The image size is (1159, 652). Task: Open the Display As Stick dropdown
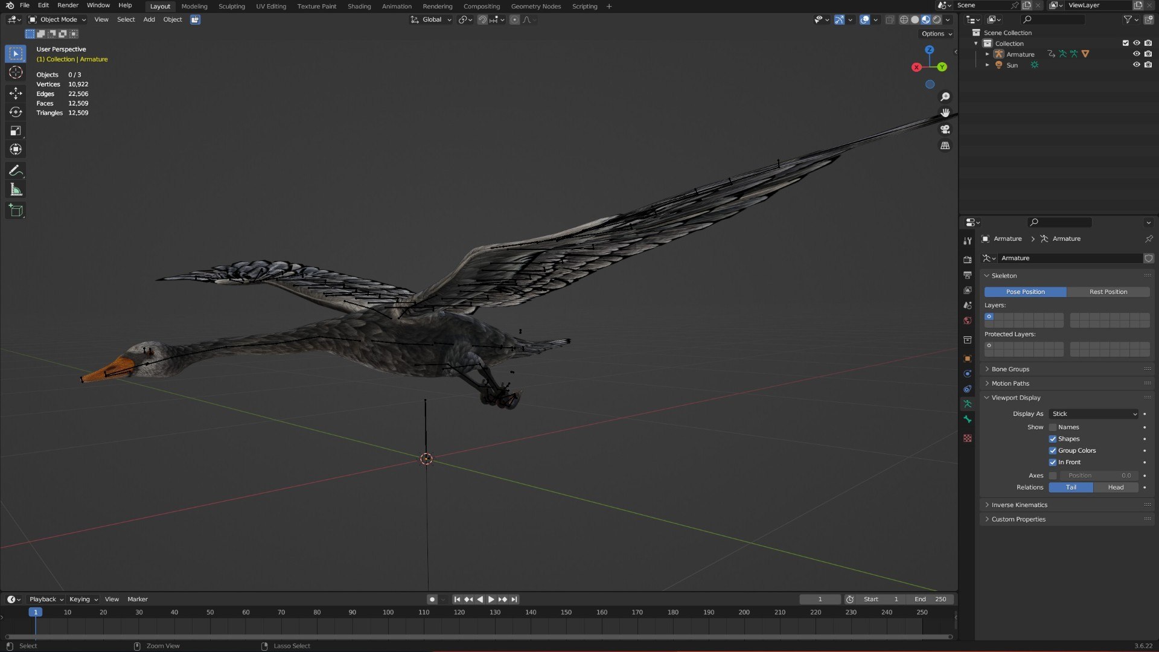click(x=1094, y=414)
